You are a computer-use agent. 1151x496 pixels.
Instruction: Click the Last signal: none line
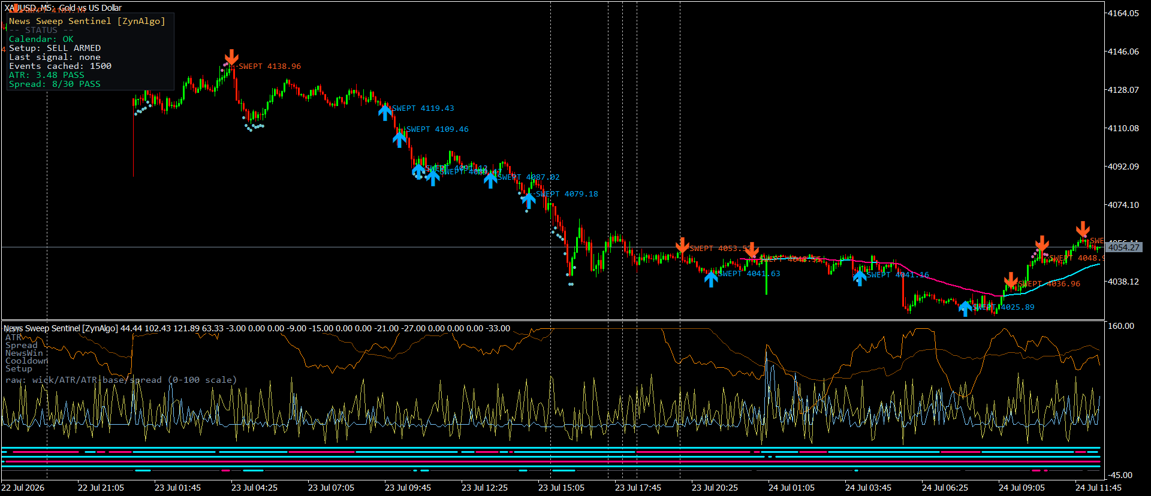tap(55, 57)
